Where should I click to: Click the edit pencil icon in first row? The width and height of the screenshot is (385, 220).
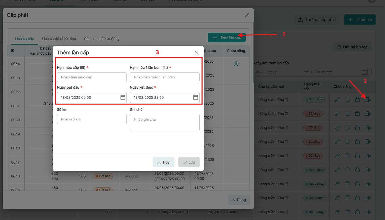[x=337, y=100]
